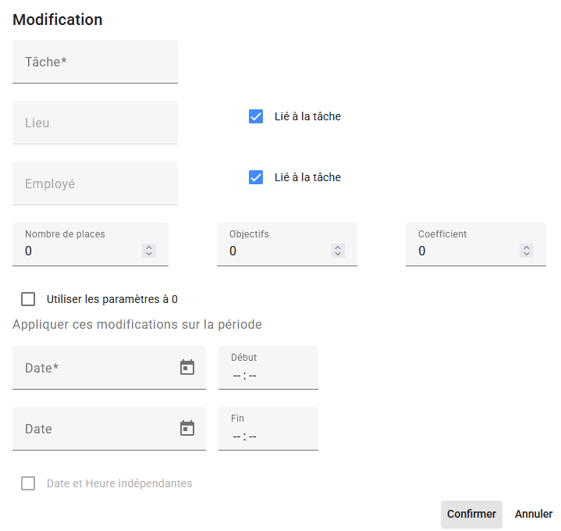Uncheck Lié à la tâche beside Lieu

click(256, 116)
